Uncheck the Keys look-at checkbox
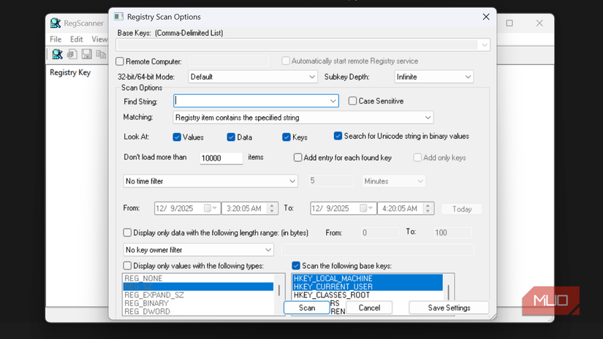The width and height of the screenshot is (603, 339). tap(286, 137)
